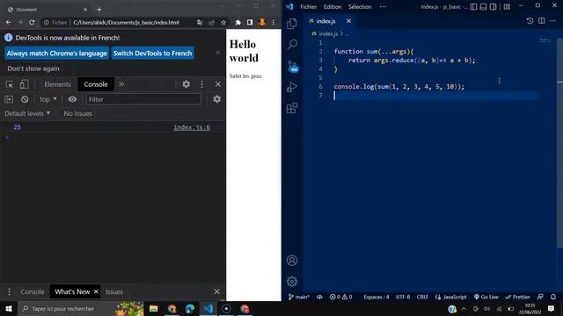The width and height of the screenshot is (563, 316).
Task: Change UTF-8 encoding in status bar
Action: coord(403,297)
